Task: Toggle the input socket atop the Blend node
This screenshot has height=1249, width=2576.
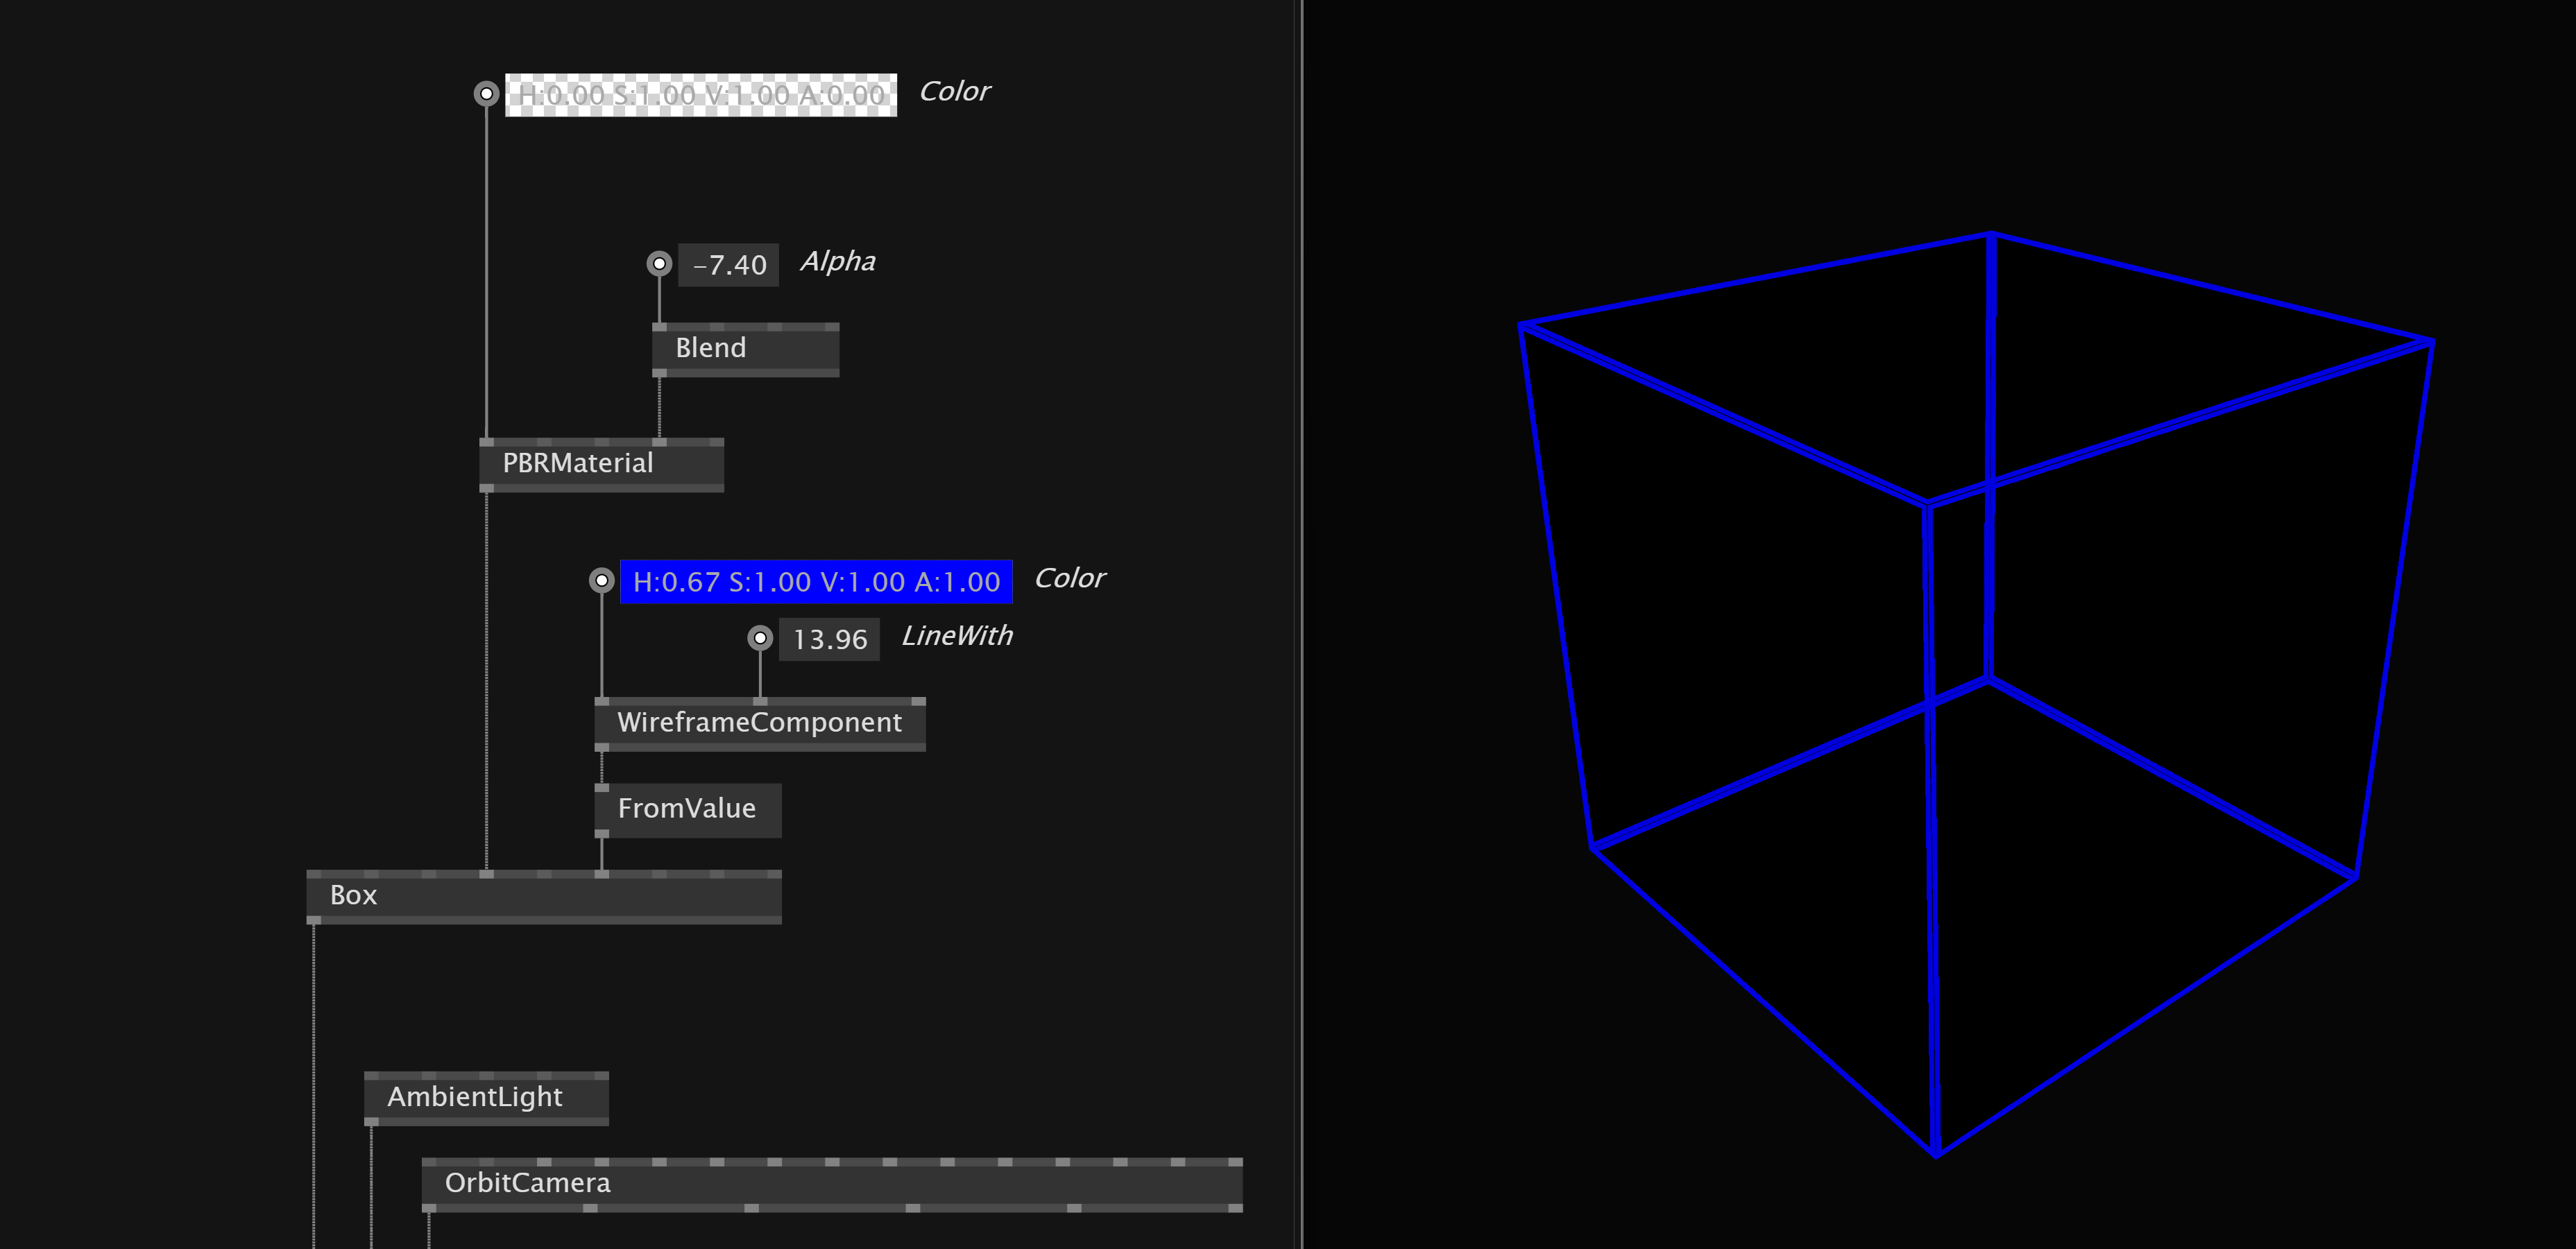Action: [x=659, y=327]
